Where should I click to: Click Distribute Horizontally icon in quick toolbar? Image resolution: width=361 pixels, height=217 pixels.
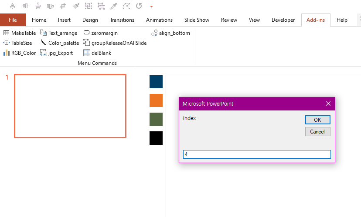click(51, 6)
